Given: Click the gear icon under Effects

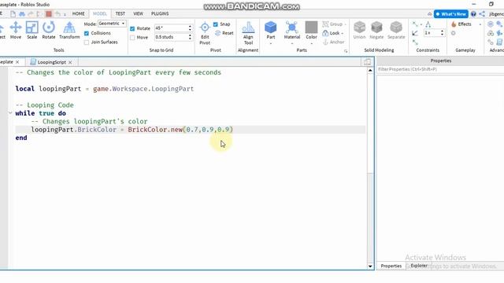Looking at the screenshot, I should coord(454,33).
